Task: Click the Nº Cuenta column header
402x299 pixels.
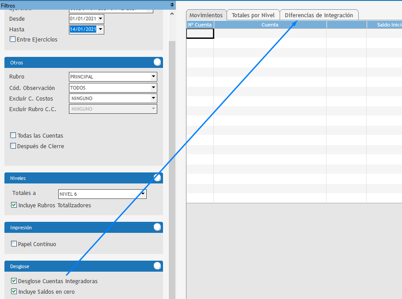Action: [x=200, y=25]
